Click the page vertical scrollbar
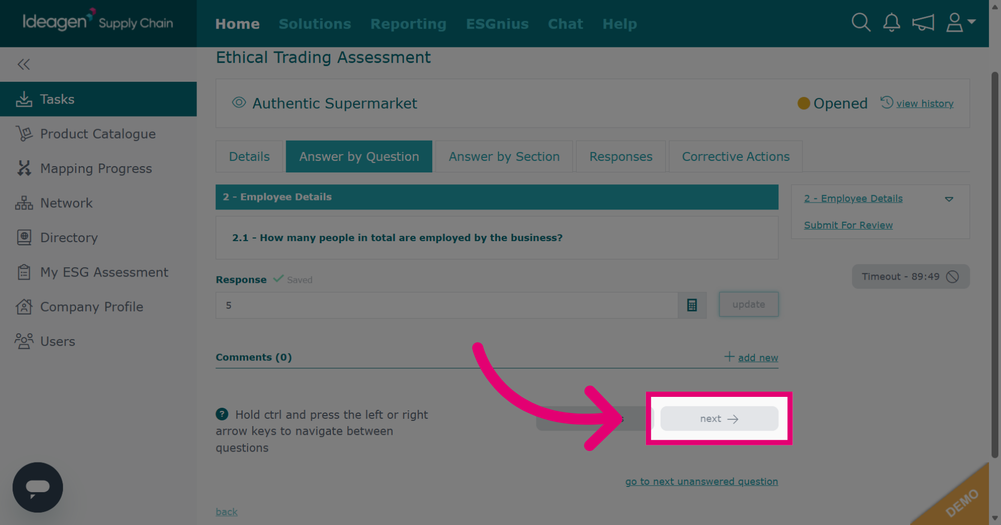1001x525 pixels. 995,265
